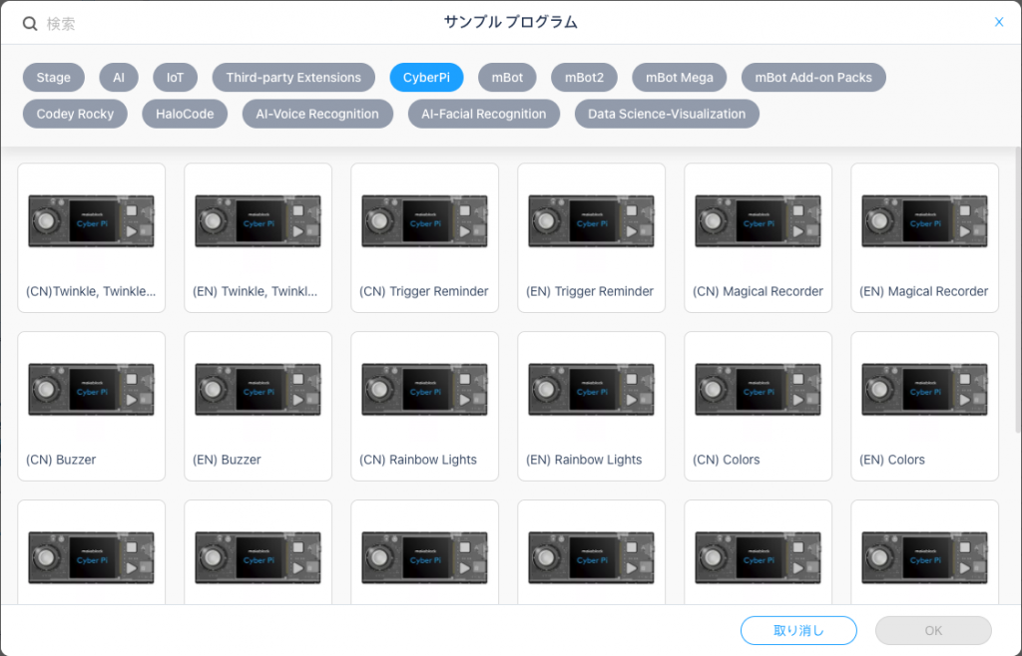Viewport: 1022px width, 656px height.
Task: Click the (CN)Twinkle, Twinkle... title text
Action: [x=91, y=291]
